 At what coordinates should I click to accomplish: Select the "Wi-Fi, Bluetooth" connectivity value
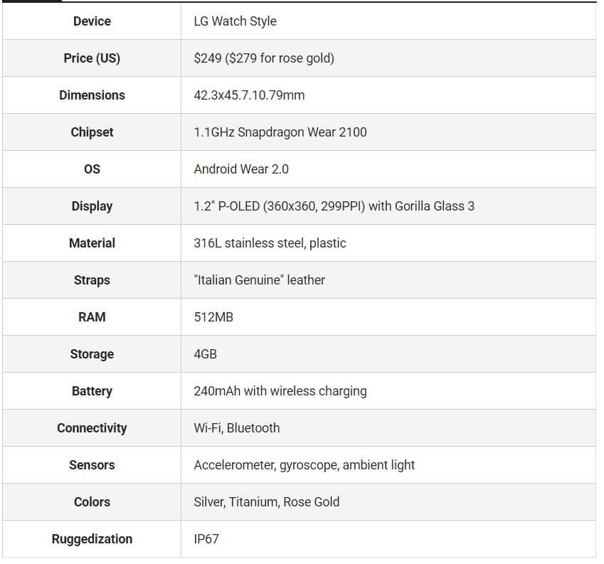pos(237,428)
